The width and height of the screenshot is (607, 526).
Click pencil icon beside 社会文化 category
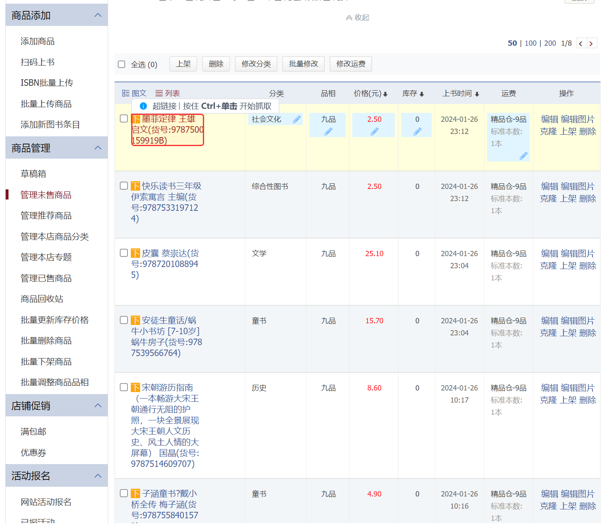point(297,119)
